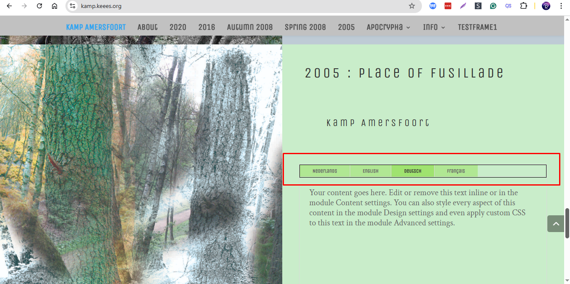Viewport: 570px width, 284px height.
Task: Select the Français tab
Action: pyautogui.click(x=456, y=171)
